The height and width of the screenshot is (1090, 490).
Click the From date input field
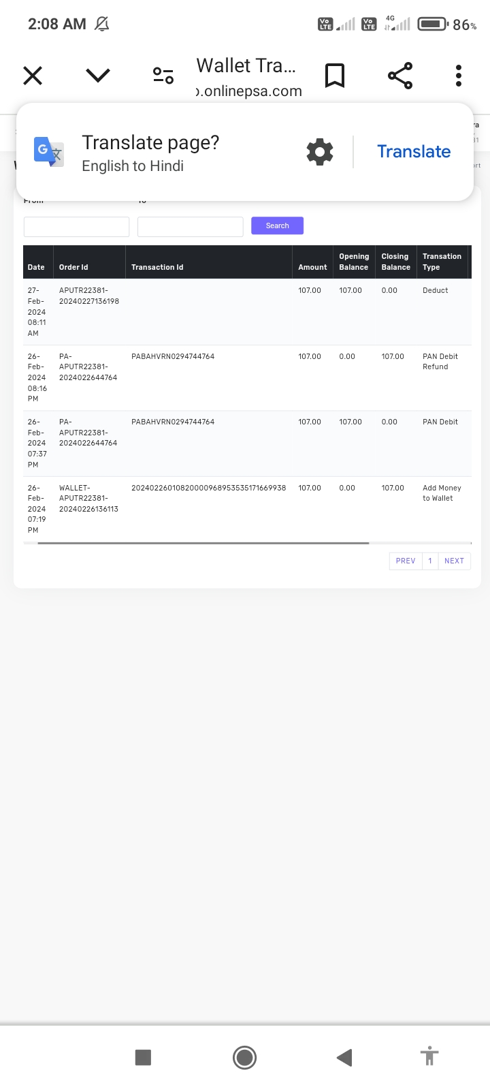[76, 226]
